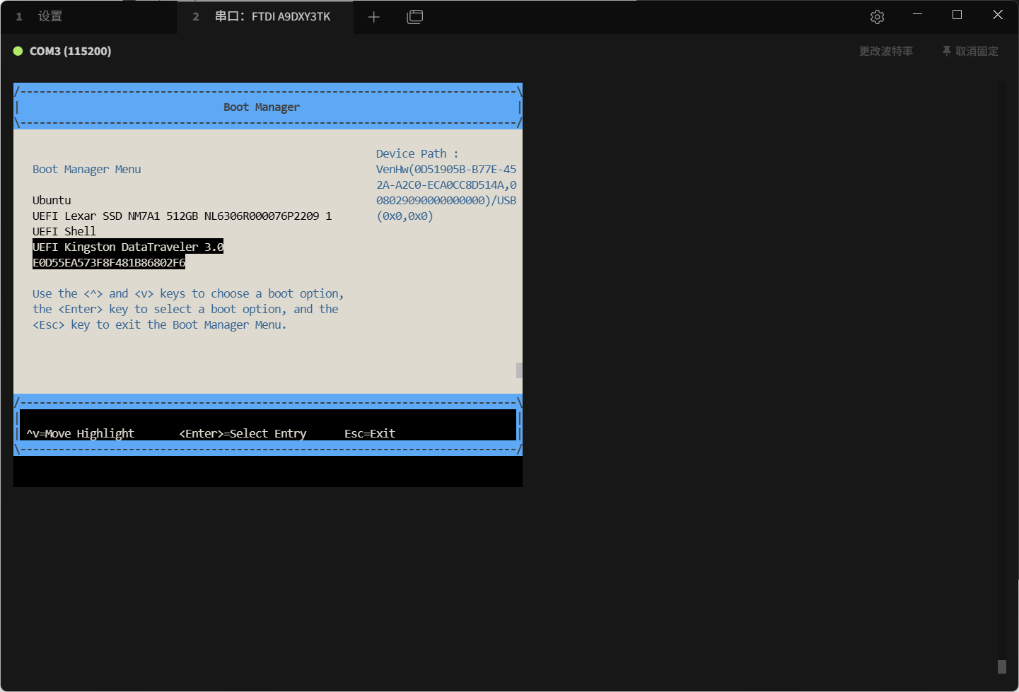Screen dimensions: 1019x692
Task: Click the tab overview windows icon
Action: point(415,17)
